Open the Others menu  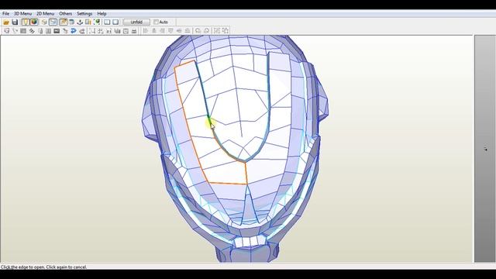(x=65, y=14)
